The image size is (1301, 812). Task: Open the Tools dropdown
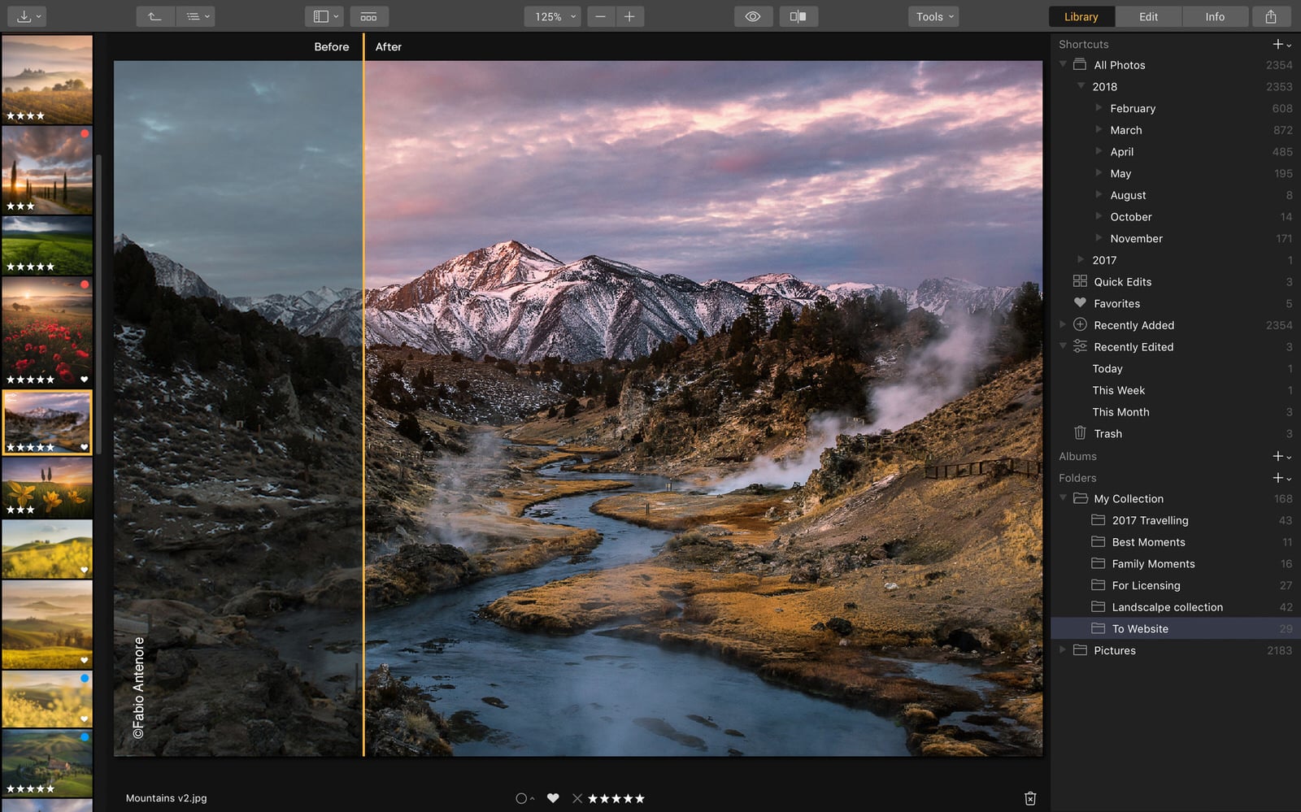point(932,15)
